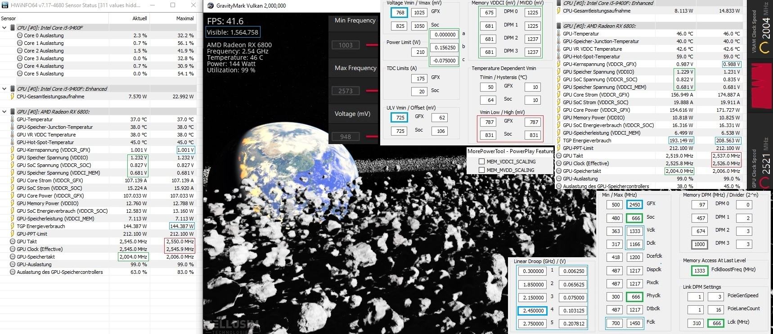Collapse the CPU [#0]: Intel Core i5-9400F group

point(4,28)
